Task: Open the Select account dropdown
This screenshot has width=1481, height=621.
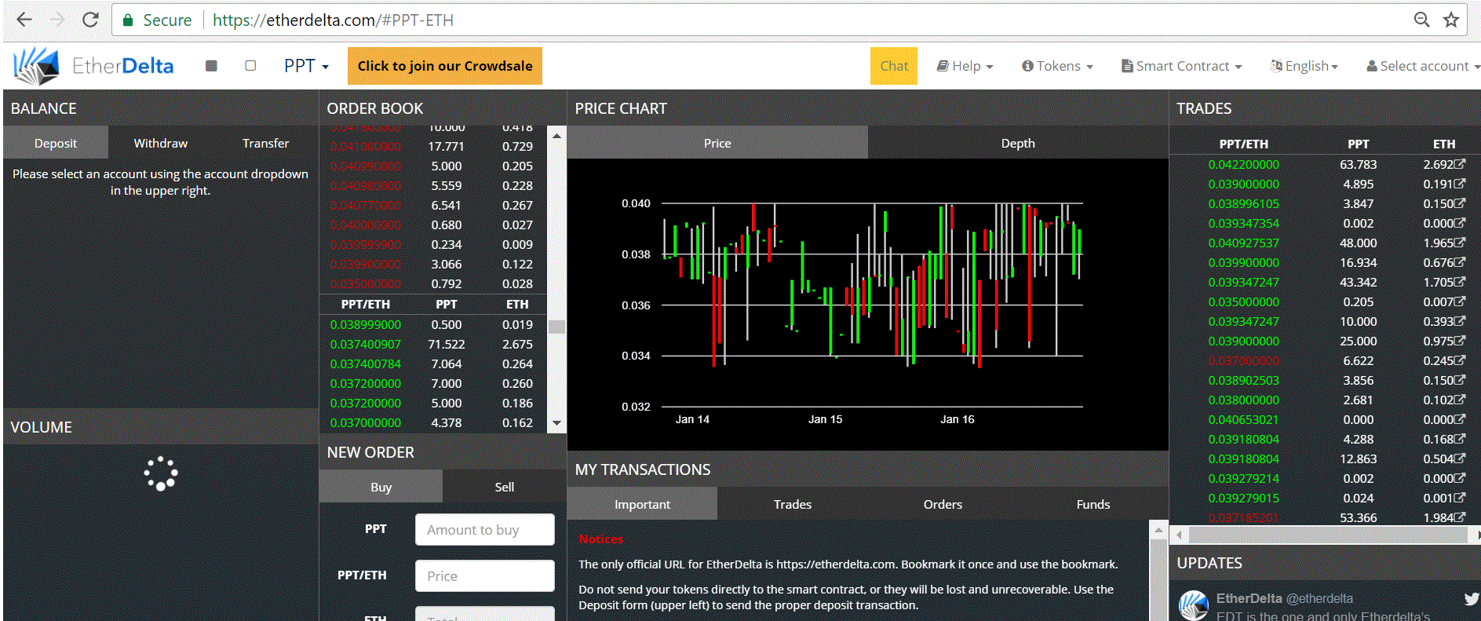Action: tap(1423, 66)
